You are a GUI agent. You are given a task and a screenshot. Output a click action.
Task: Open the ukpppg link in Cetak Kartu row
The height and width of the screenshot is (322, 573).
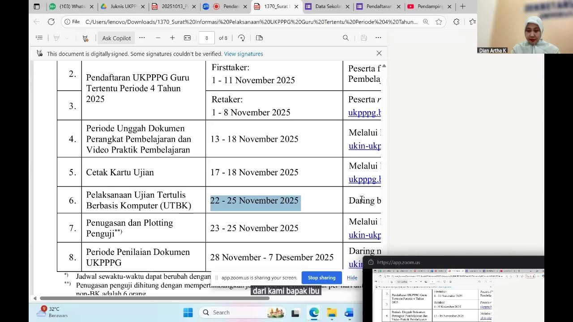[x=364, y=179]
